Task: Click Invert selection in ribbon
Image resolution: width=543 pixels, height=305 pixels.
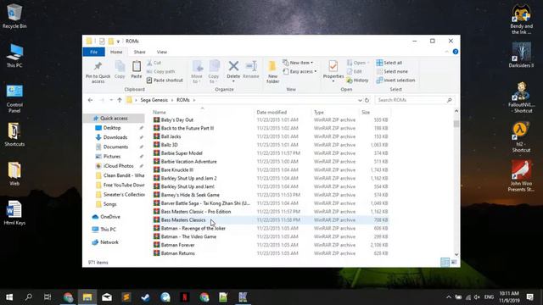Action: [x=396, y=80]
